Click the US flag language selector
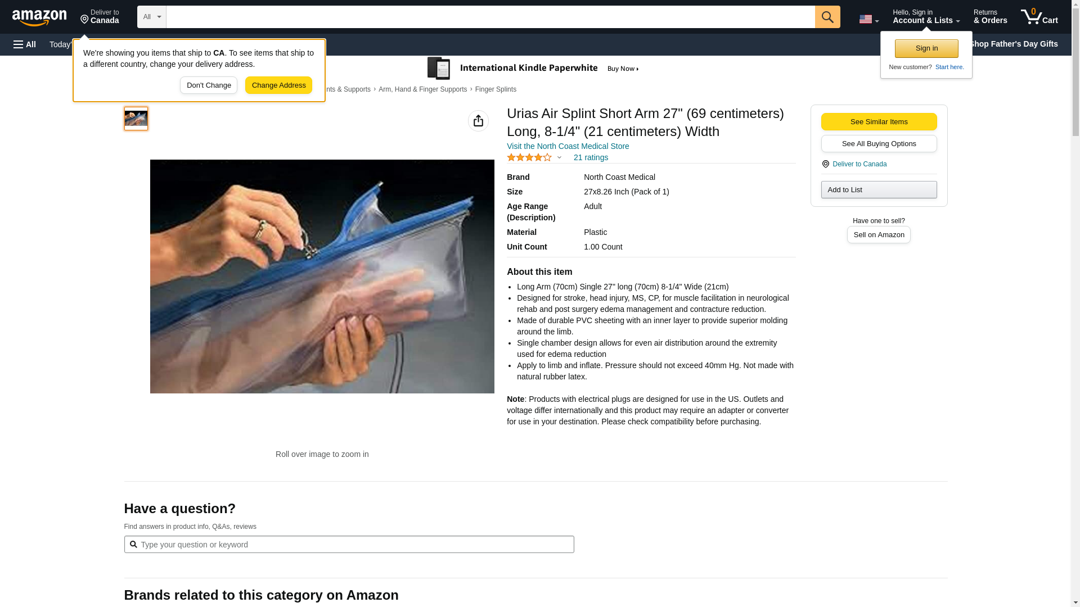This screenshot has height=607, width=1080. tap(868, 19)
